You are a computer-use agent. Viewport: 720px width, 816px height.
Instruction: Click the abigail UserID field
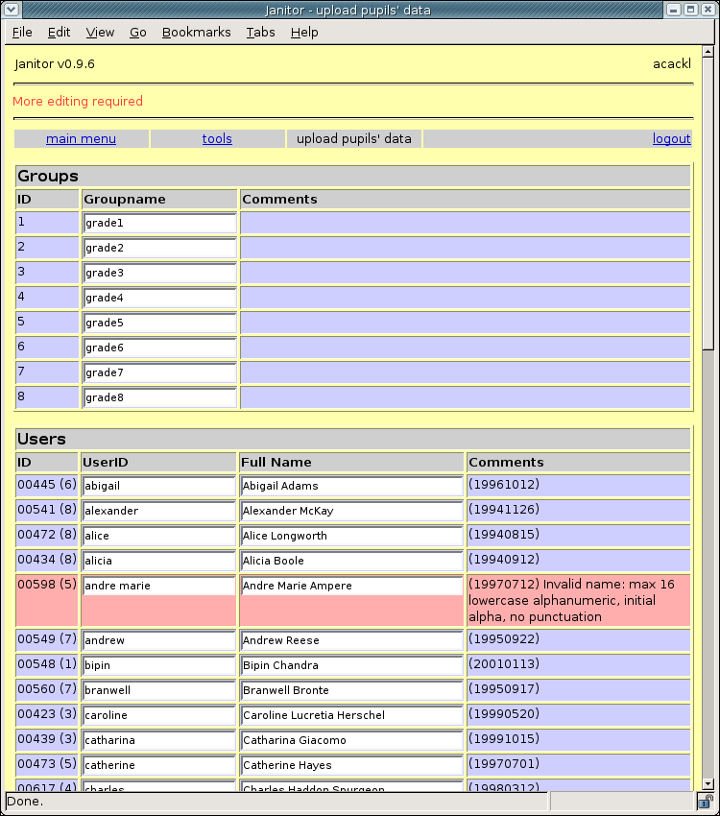(x=159, y=486)
